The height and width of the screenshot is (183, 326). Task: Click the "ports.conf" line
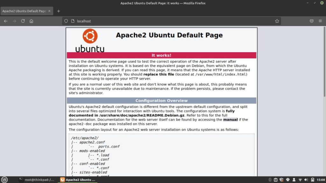(109, 147)
